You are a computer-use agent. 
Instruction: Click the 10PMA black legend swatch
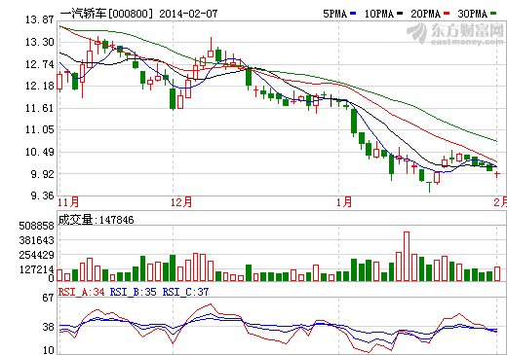pyautogui.click(x=400, y=14)
